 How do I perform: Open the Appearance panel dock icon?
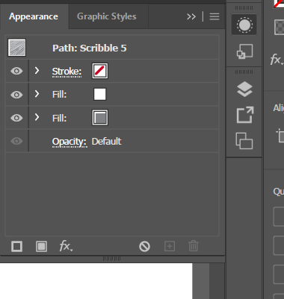[244, 25]
